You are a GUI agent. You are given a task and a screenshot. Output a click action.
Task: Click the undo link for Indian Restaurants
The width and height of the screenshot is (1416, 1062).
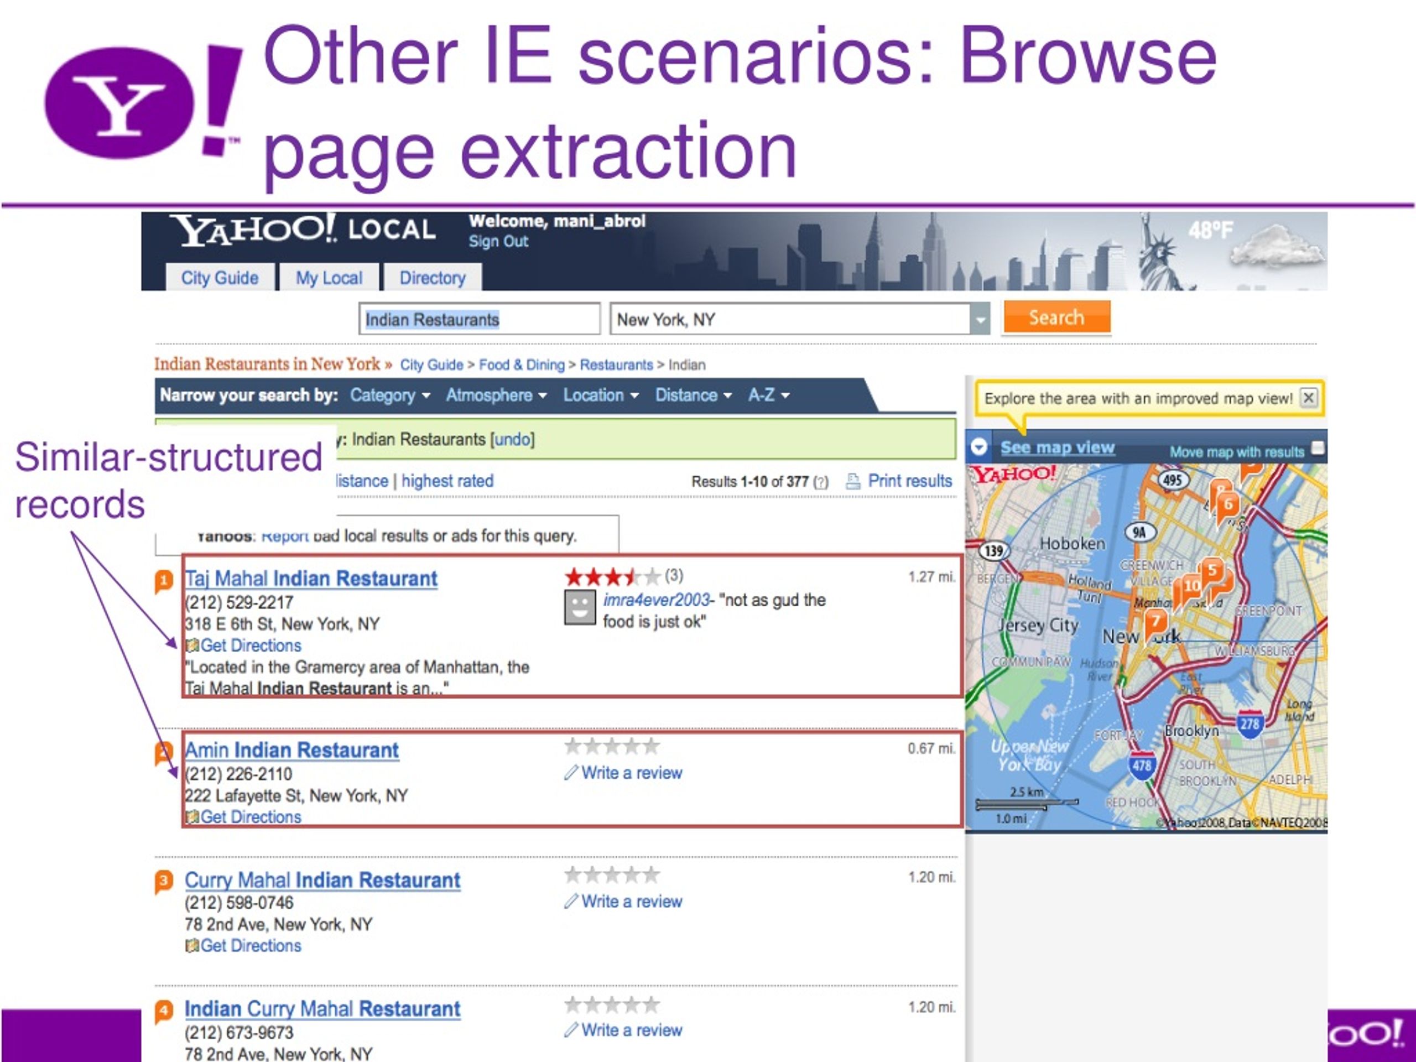512,440
